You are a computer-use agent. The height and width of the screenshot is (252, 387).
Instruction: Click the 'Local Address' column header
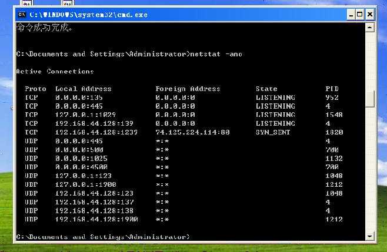pyautogui.click(x=83, y=89)
